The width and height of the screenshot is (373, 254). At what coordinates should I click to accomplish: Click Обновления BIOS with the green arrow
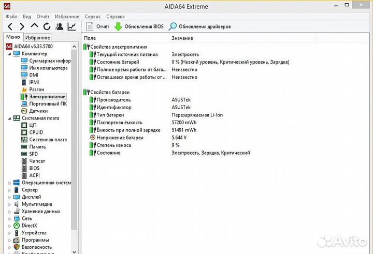139,26
